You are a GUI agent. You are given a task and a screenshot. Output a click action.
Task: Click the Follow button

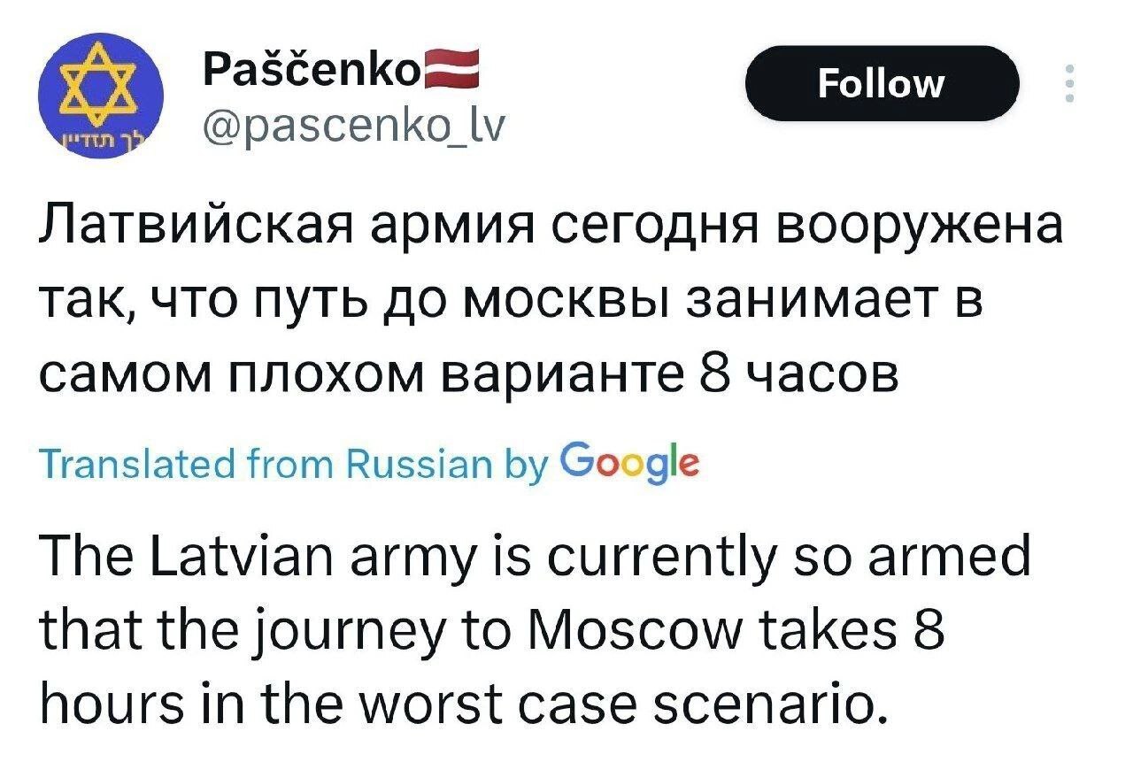[882, 84]
